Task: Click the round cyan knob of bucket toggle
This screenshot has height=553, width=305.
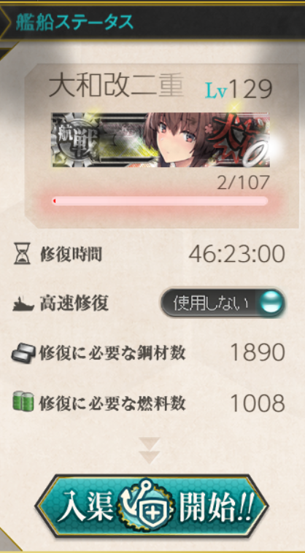Action: [271, 303]
